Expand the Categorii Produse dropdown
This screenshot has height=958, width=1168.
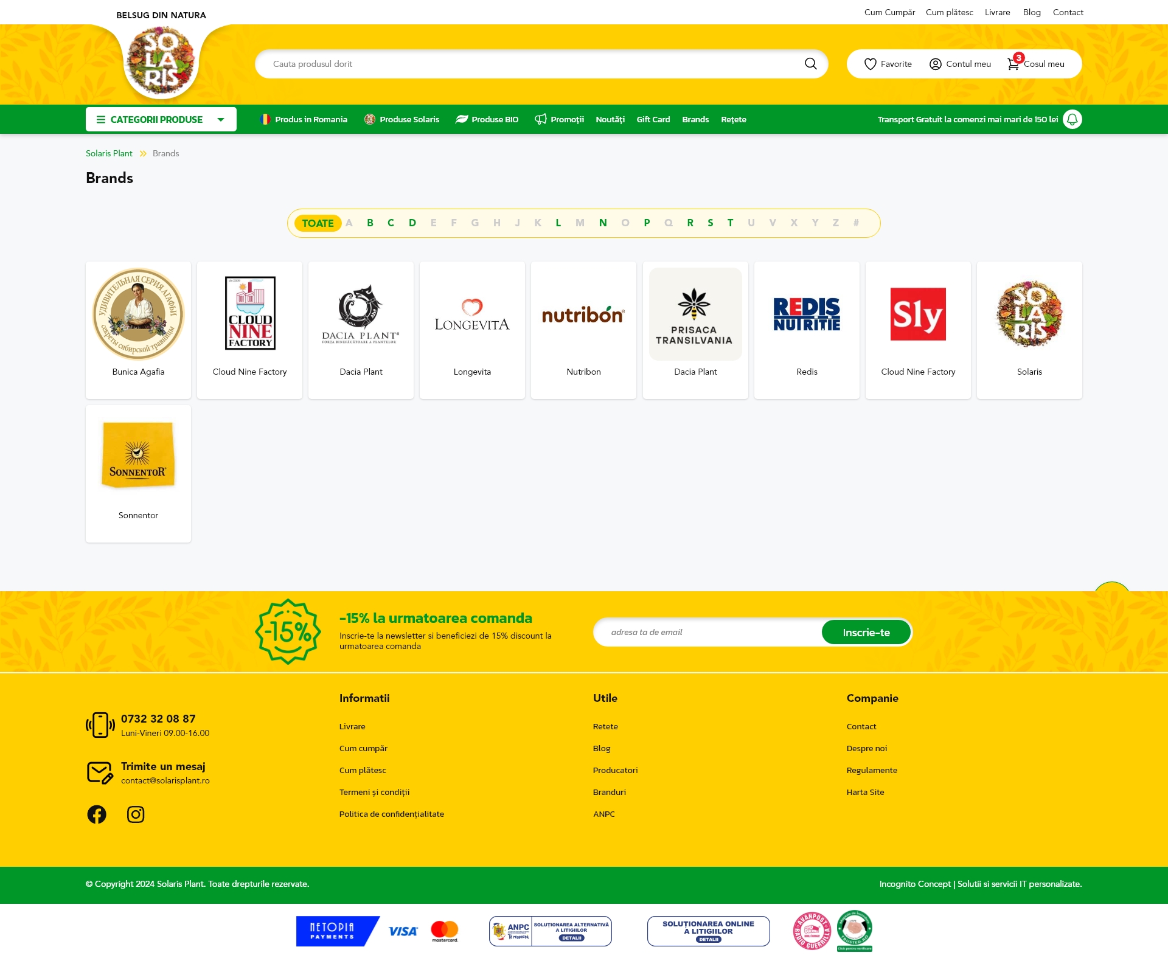pos(161,119)
